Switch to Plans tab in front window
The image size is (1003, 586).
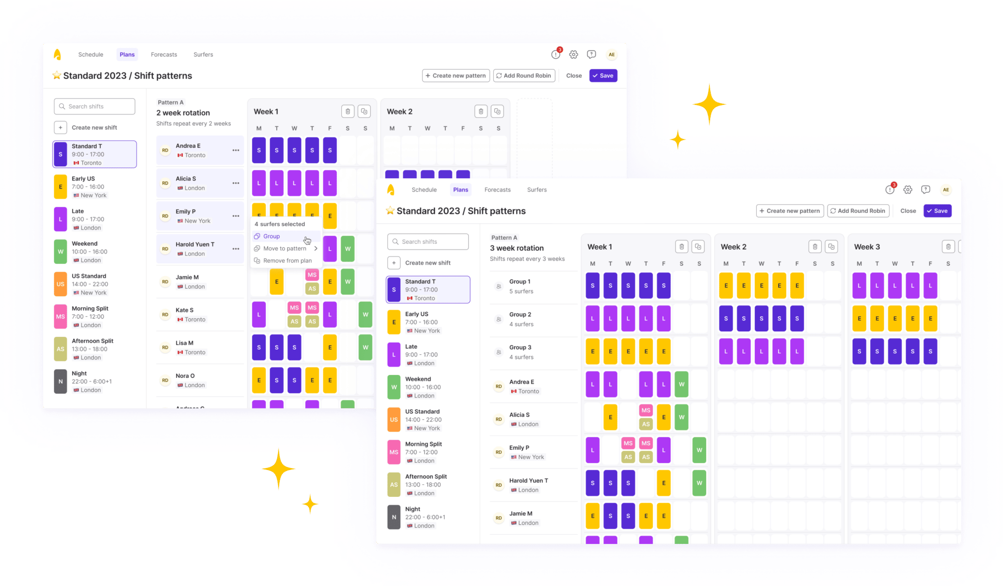click(x=460, y=189)
